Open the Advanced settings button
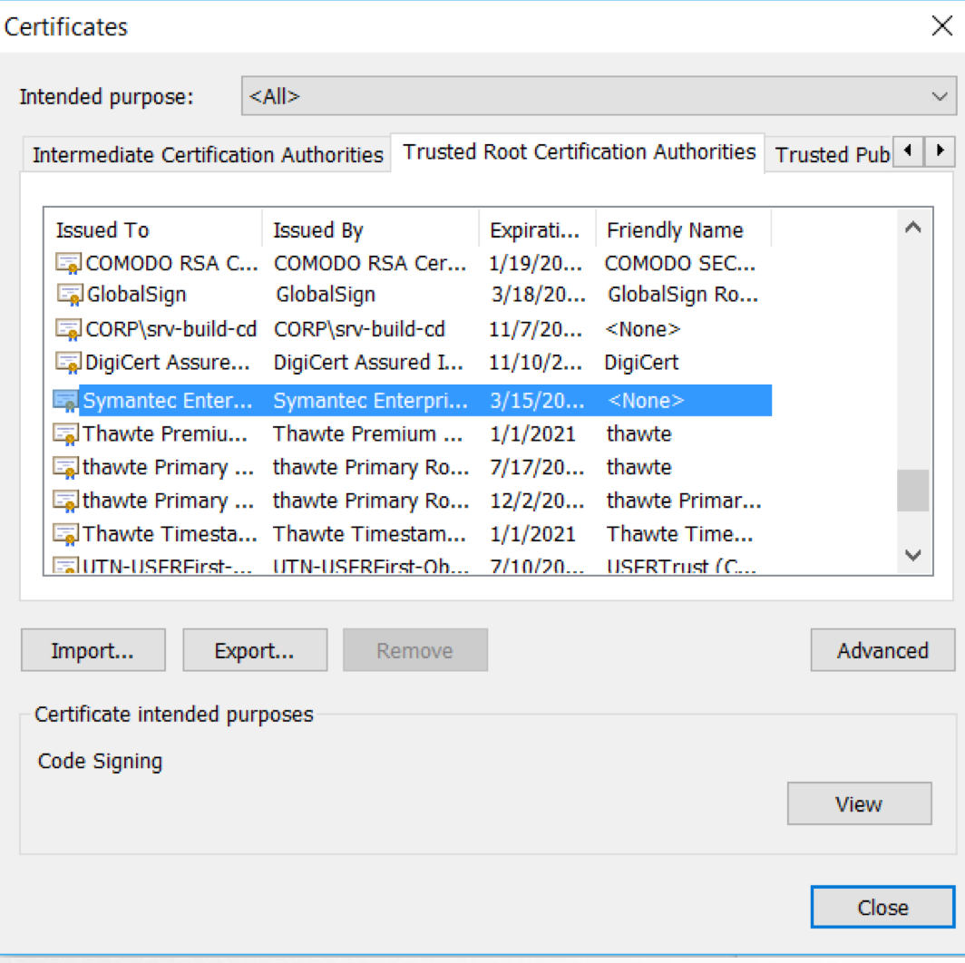 (x=882, y=650)
